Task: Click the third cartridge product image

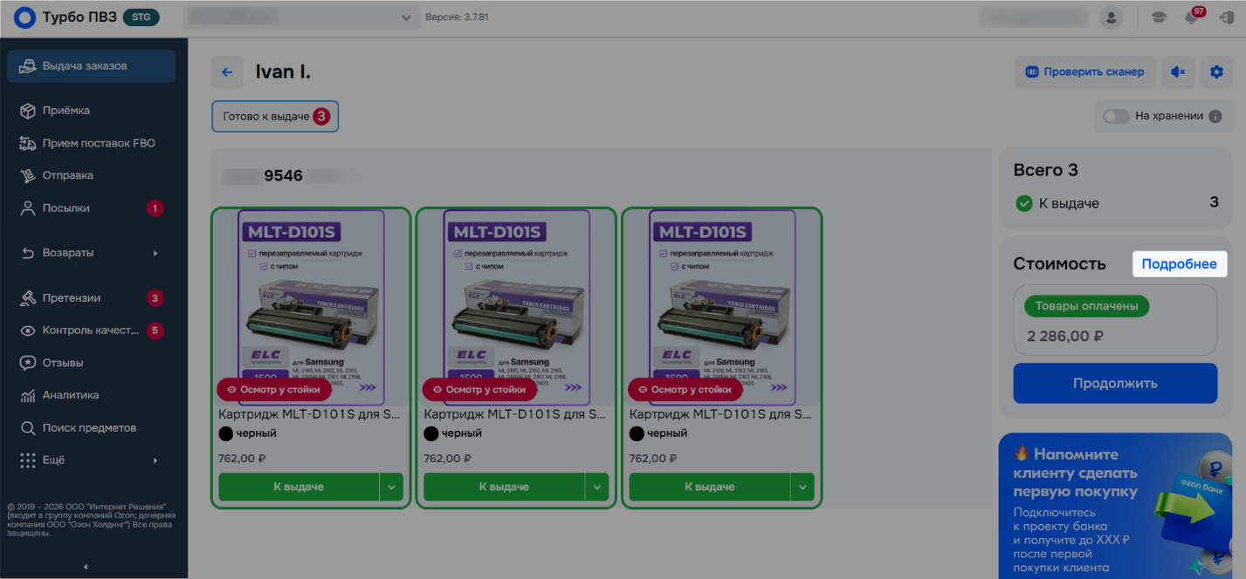Action: pos(722,307)
